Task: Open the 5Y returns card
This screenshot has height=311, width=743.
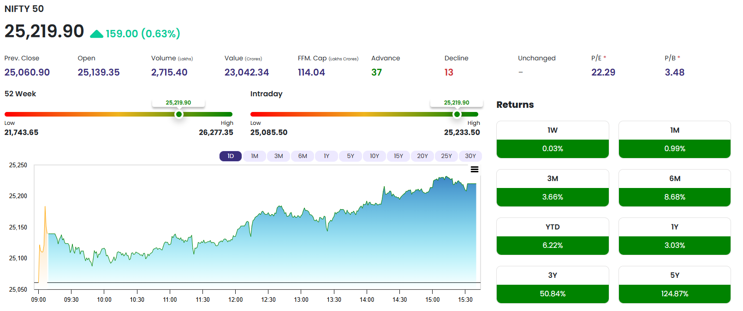Action: [675, 285]
